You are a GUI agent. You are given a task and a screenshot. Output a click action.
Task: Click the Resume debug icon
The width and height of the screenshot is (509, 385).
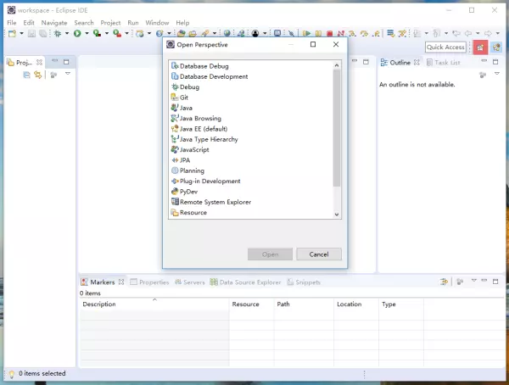point(306,33)
